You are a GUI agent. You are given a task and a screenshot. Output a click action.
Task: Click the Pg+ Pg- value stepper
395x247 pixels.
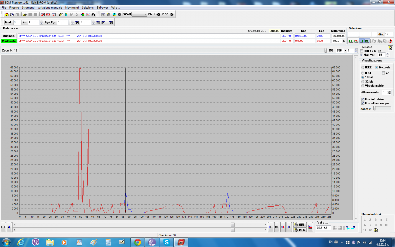(72, 22)
